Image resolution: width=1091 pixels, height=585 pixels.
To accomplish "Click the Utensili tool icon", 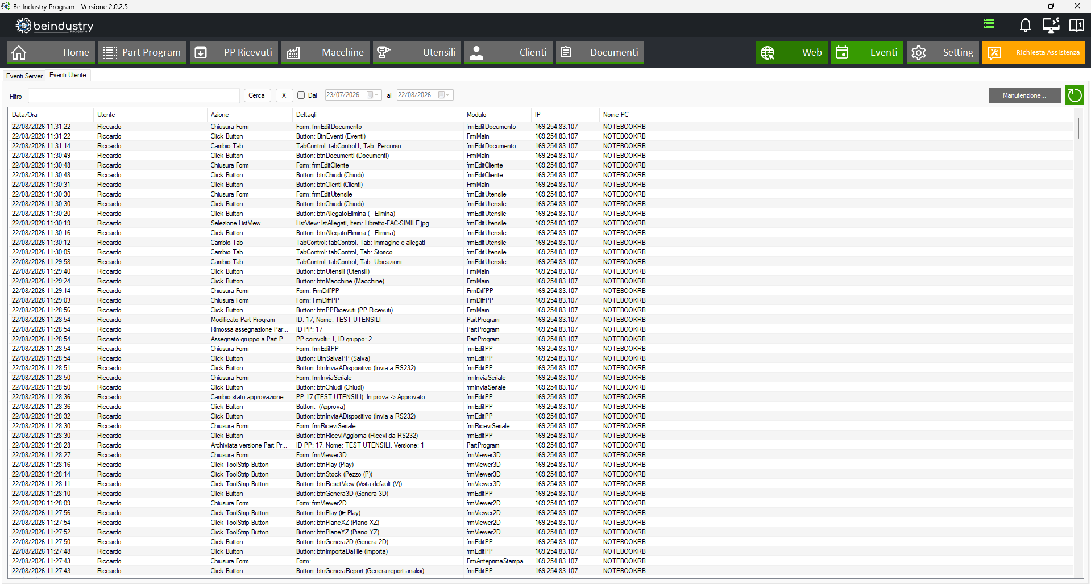I will click(384, 52).
